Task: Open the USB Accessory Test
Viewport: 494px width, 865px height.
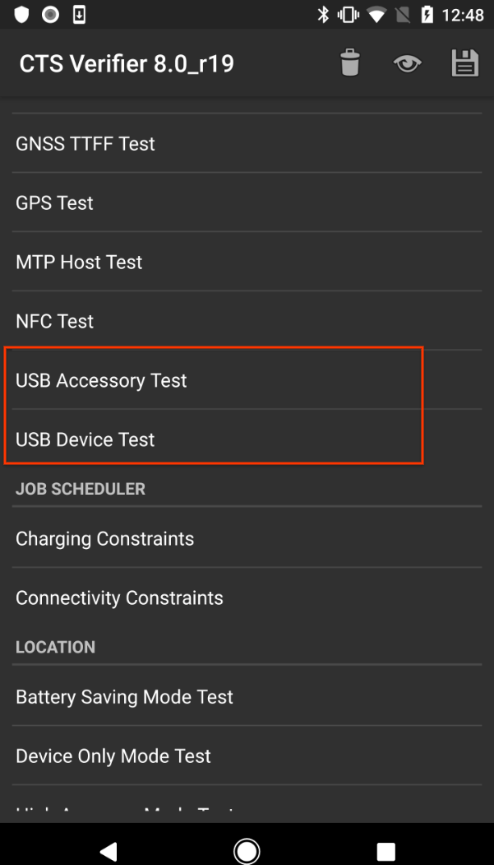Action: click(101, 380)
